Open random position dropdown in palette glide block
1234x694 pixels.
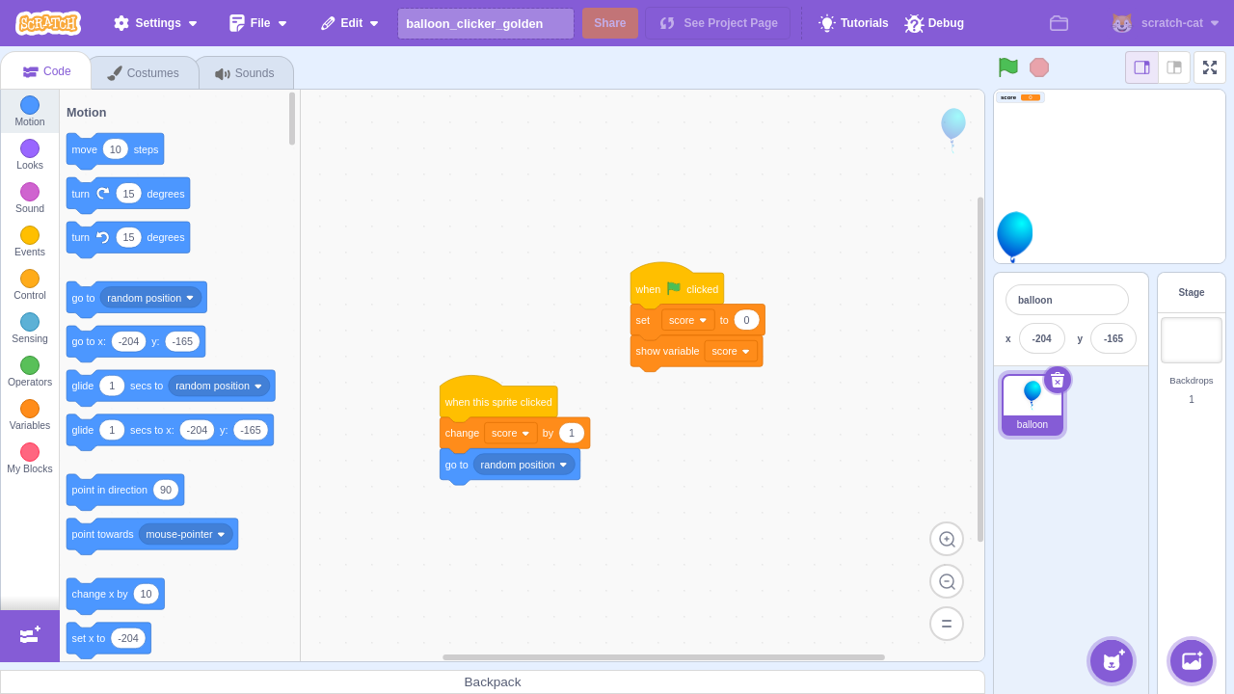tap(219, 386)
